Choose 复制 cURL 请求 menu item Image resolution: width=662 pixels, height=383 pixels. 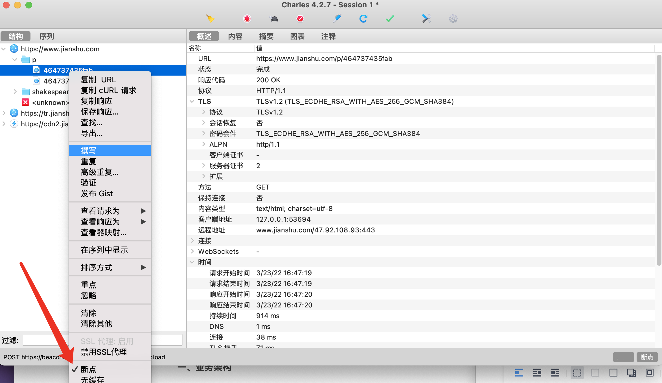[x=110, y=90]
